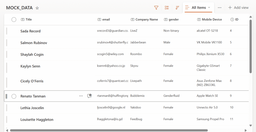
Task: Click the ljoscelin9@google.nl email cell
Action: coord(111,107)
